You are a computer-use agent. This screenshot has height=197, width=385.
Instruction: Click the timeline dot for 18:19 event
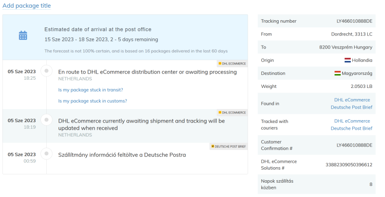pyautogui.click(x=46, y=120)
